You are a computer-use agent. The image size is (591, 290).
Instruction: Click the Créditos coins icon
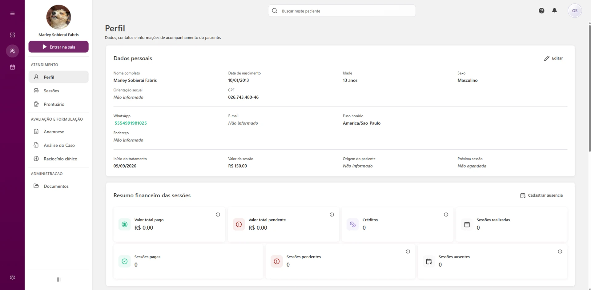[353, 224]
